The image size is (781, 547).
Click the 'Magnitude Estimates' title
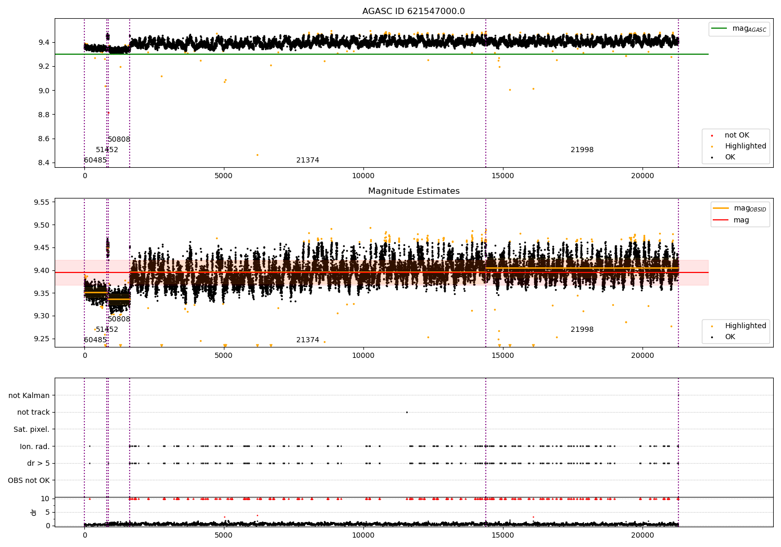(414, 191)
